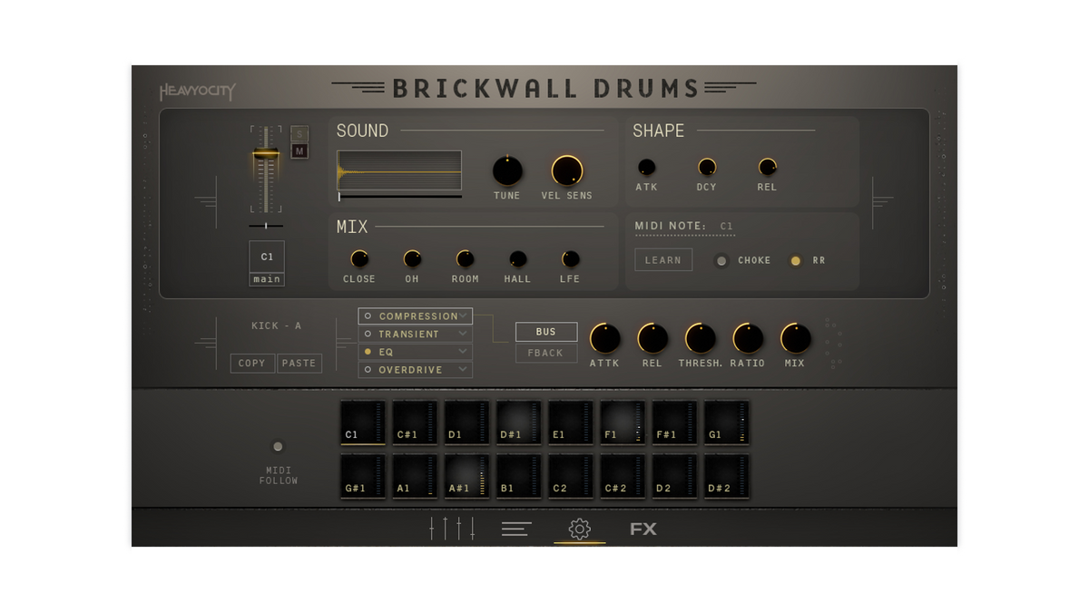Trigger the D2 drum pad

pos(674,476)
